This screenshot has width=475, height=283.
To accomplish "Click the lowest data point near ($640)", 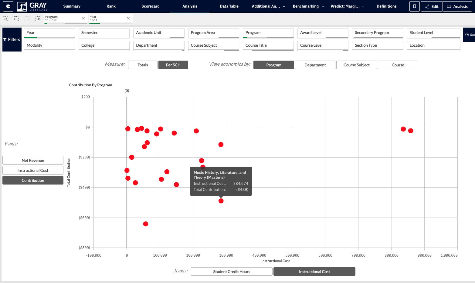I will [146, 224].
